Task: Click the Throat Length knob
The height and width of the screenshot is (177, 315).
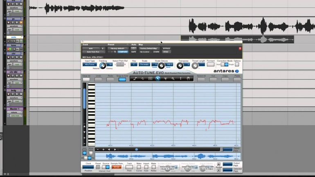Action: (195, 66)
